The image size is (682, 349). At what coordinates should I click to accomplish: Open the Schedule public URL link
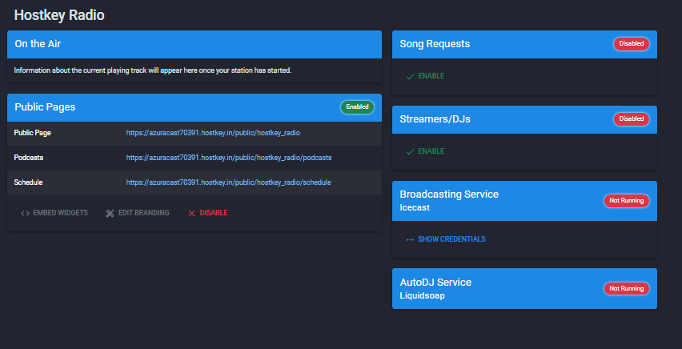(228, 183)
